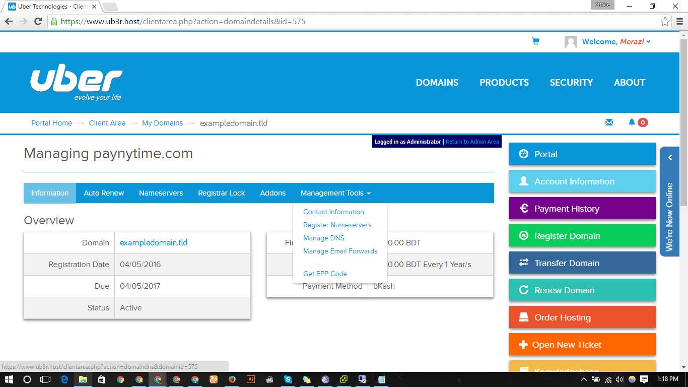Click Portal Home breadcrumb
Screen dimensions: 688x387
52,123
